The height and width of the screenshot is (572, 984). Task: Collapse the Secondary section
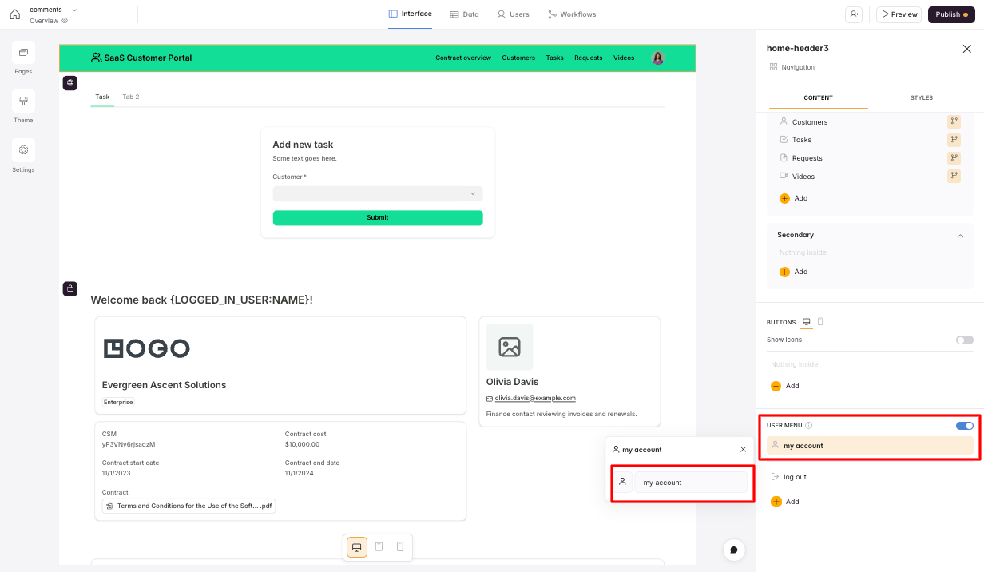(960, 236)
